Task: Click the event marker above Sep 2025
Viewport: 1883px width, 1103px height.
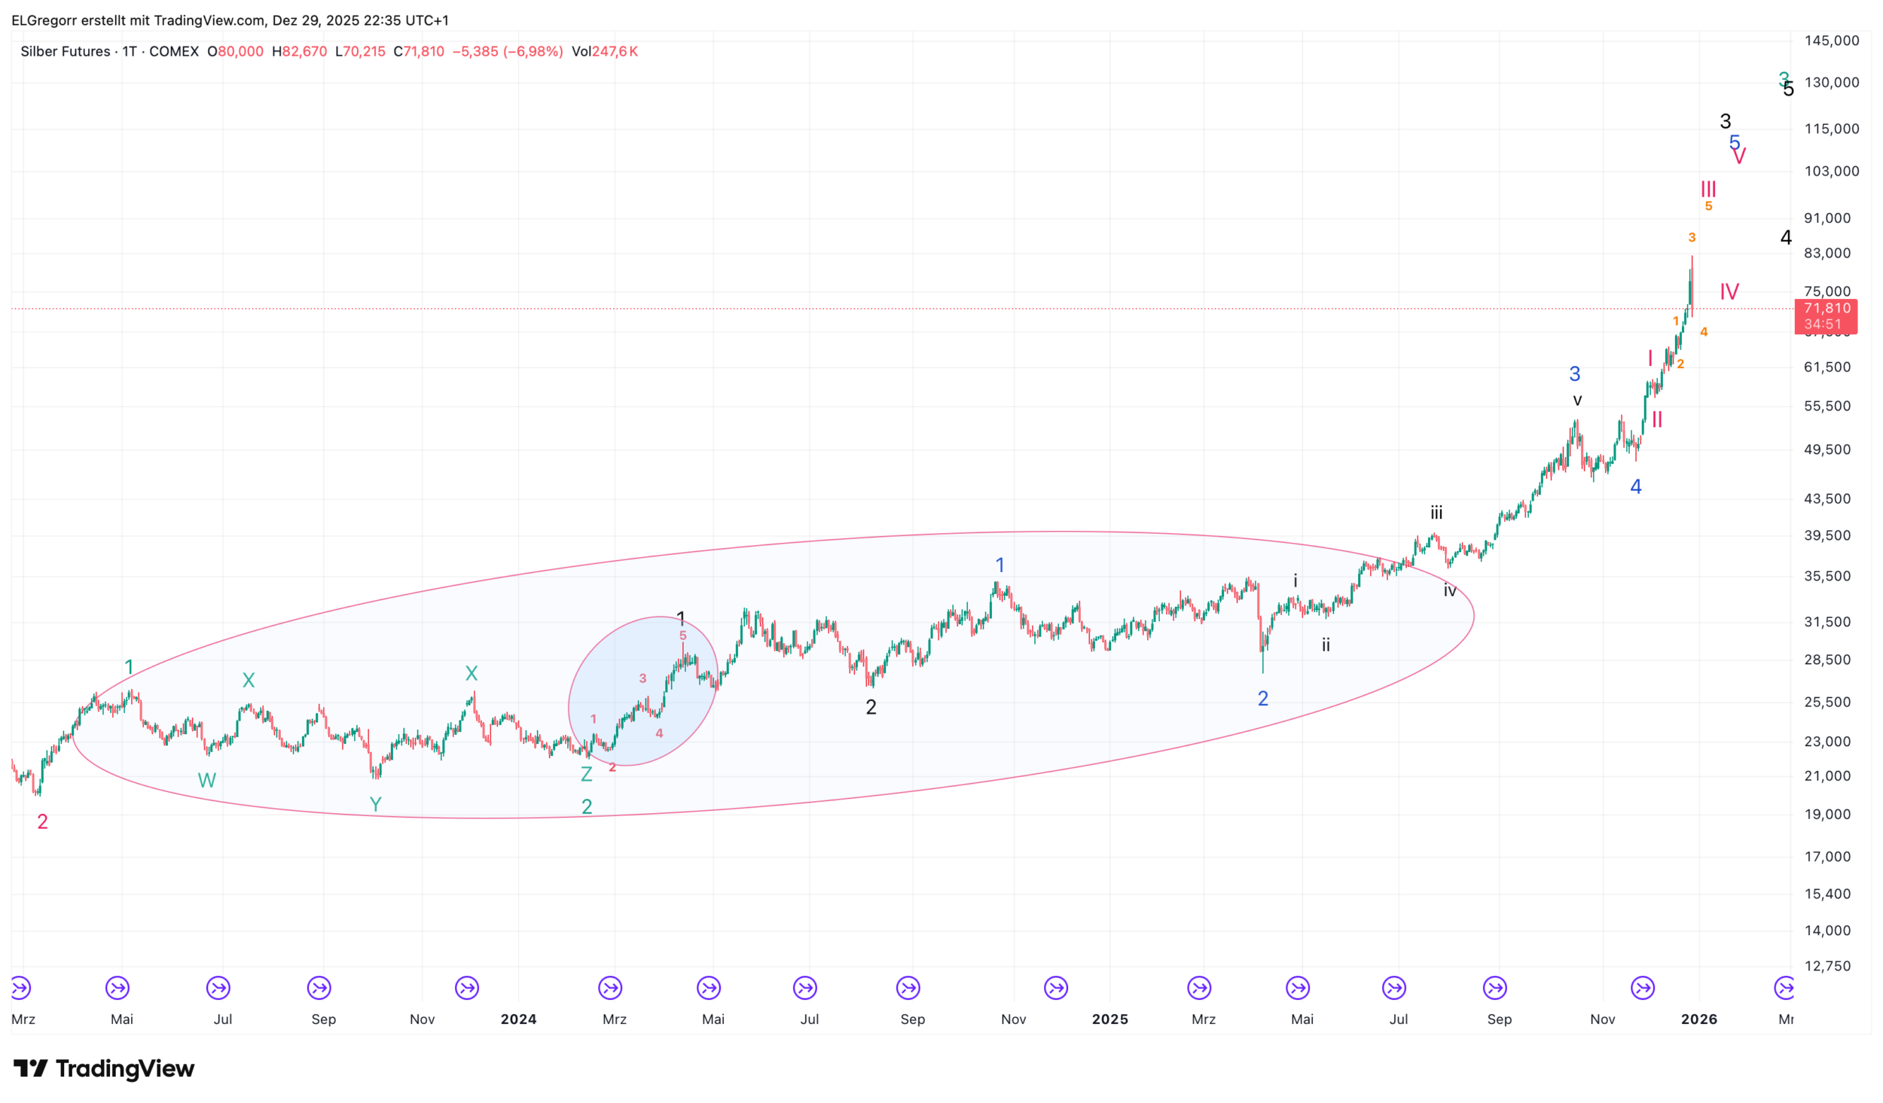Action: (x=1495, y=987)
